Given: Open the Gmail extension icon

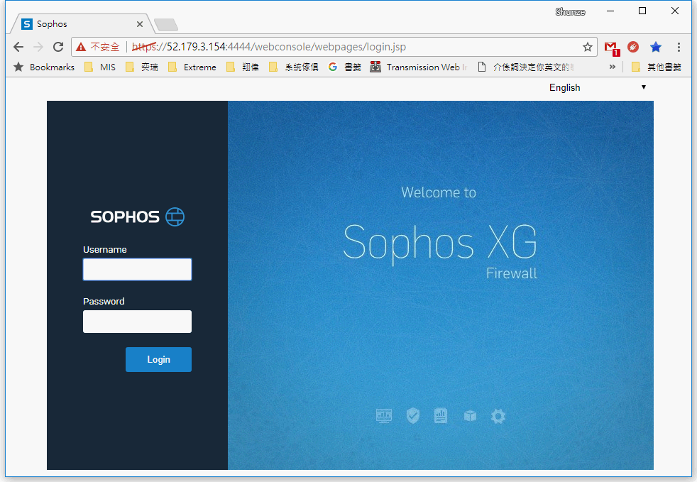Looking at the screenshot, I should (612, 48).
